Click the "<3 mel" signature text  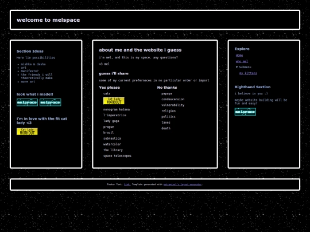[104, 64]
